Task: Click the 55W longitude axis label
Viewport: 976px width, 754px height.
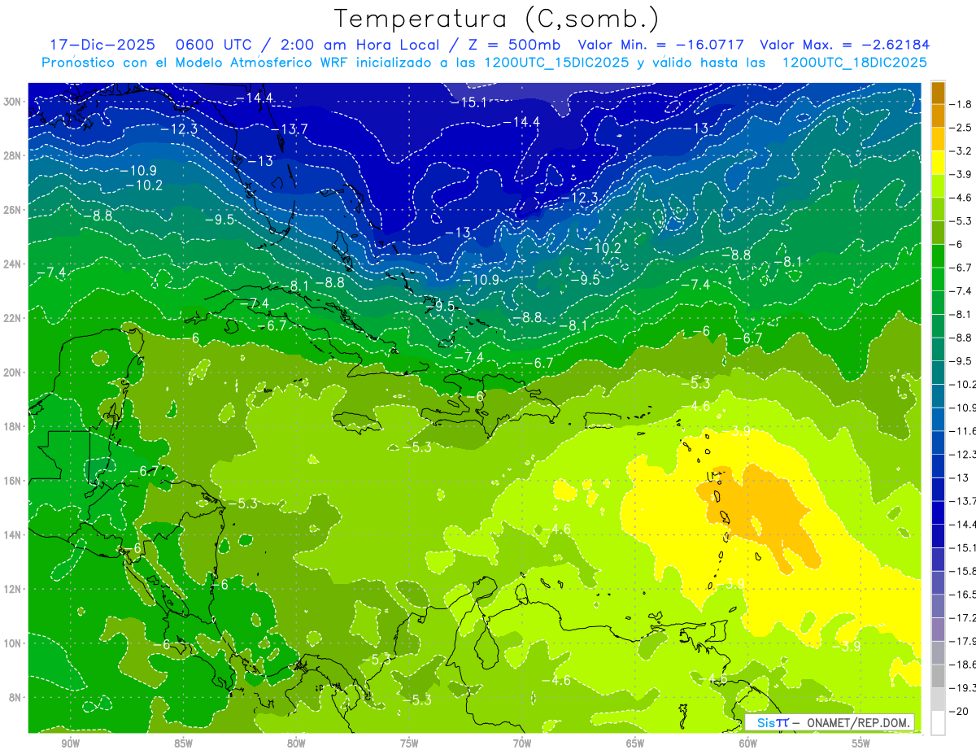Action: [x=861, y=743]
